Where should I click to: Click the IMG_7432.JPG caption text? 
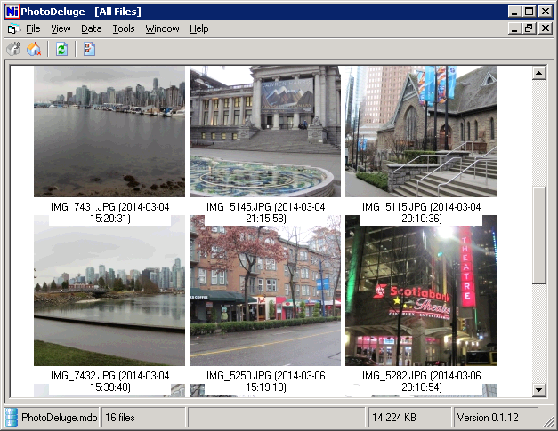(110, 381)
